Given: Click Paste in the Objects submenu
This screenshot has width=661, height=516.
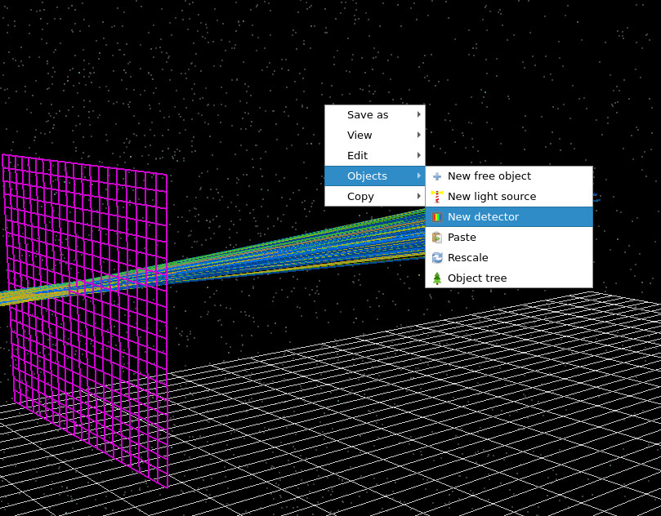Looking at the screenshot, I should tap(461, 237).
